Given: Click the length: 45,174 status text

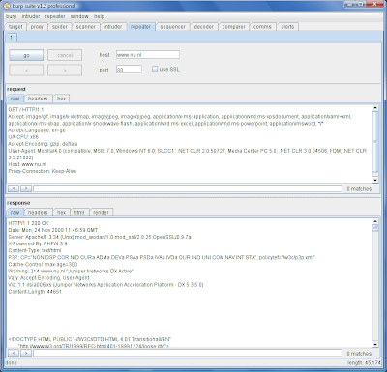Looking at the screenshot, I should tap(364, 363).
